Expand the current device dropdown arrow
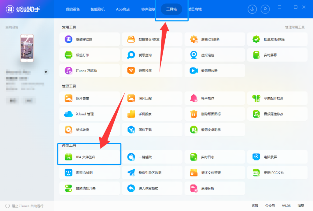313x211 pixels. (46, 72)
